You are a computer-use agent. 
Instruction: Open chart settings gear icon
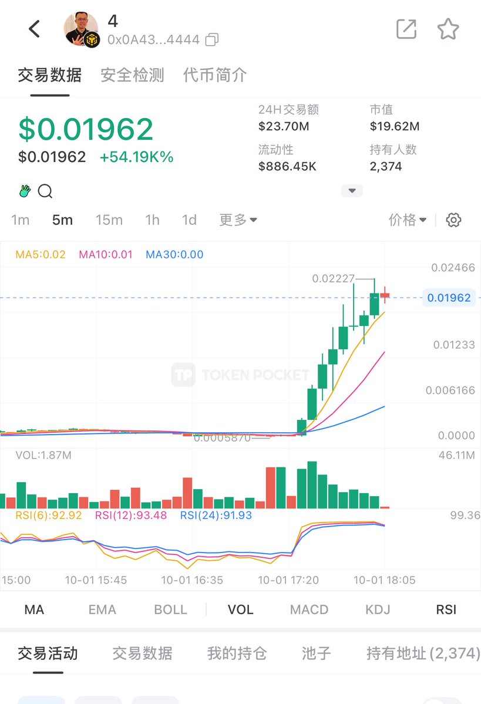pyautogui.click(x=453, y=220)
